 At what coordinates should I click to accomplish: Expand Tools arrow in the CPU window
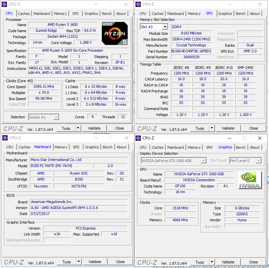pos(78,128)
